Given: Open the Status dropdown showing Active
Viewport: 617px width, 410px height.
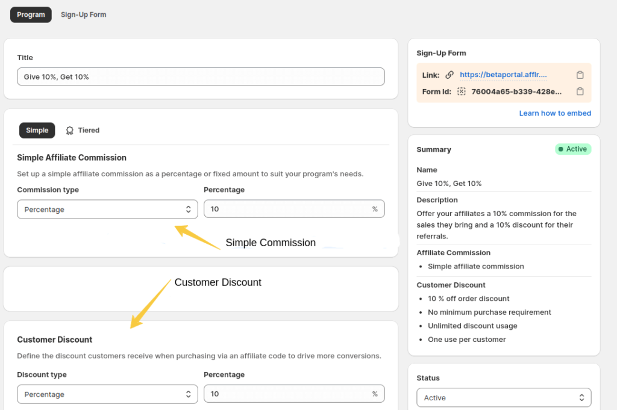Looking at the screenshot, I should coord(504,397).
